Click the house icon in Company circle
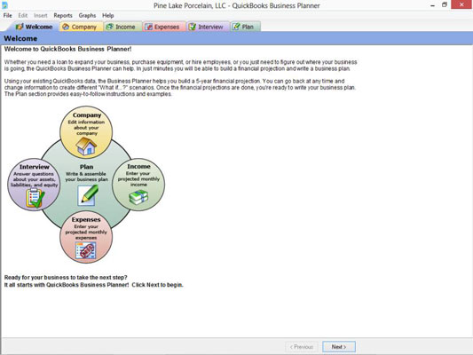Image resolution: width=473 pixels, height=355 pixels. point(86,146)
